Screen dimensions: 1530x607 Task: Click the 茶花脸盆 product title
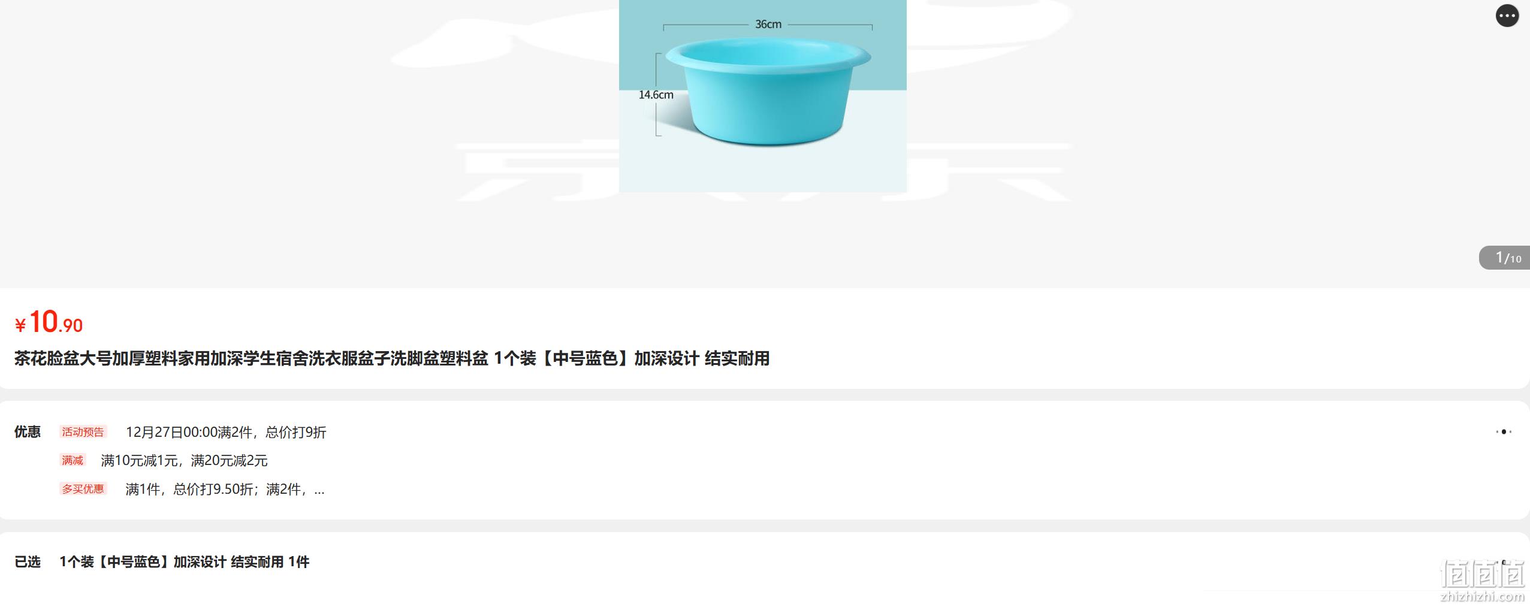pyautogui.click(x=392, y=358)
